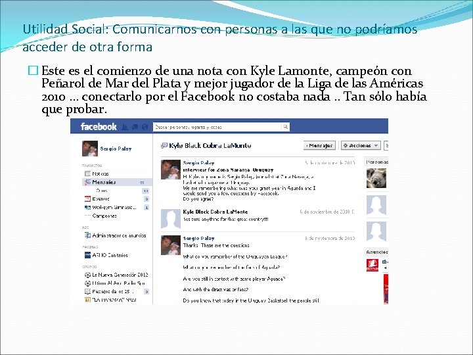
Task: Click the koala profile picture under Personas
Action: 376,178
